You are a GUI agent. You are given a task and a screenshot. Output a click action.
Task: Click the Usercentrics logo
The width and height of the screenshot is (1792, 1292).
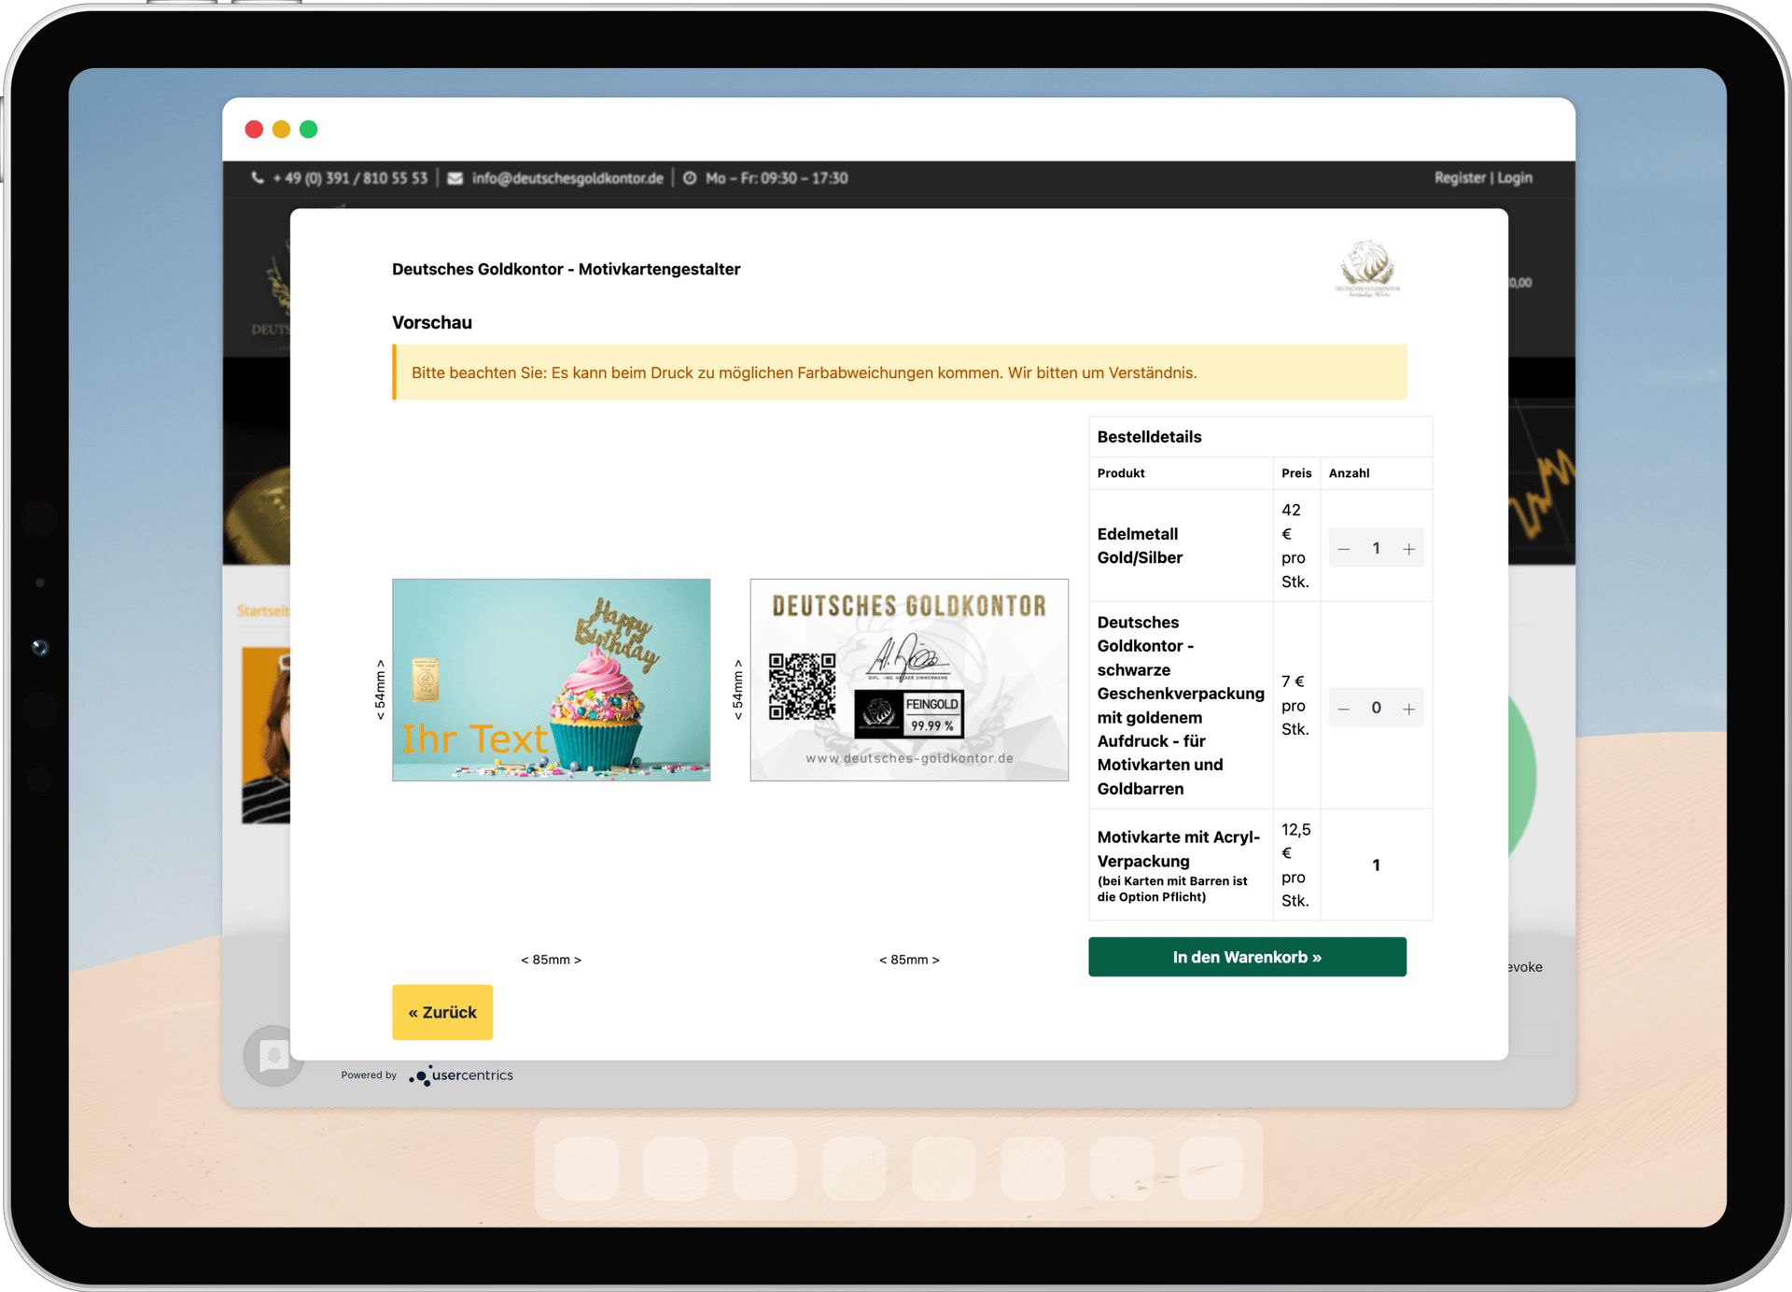coord(461,1075)
